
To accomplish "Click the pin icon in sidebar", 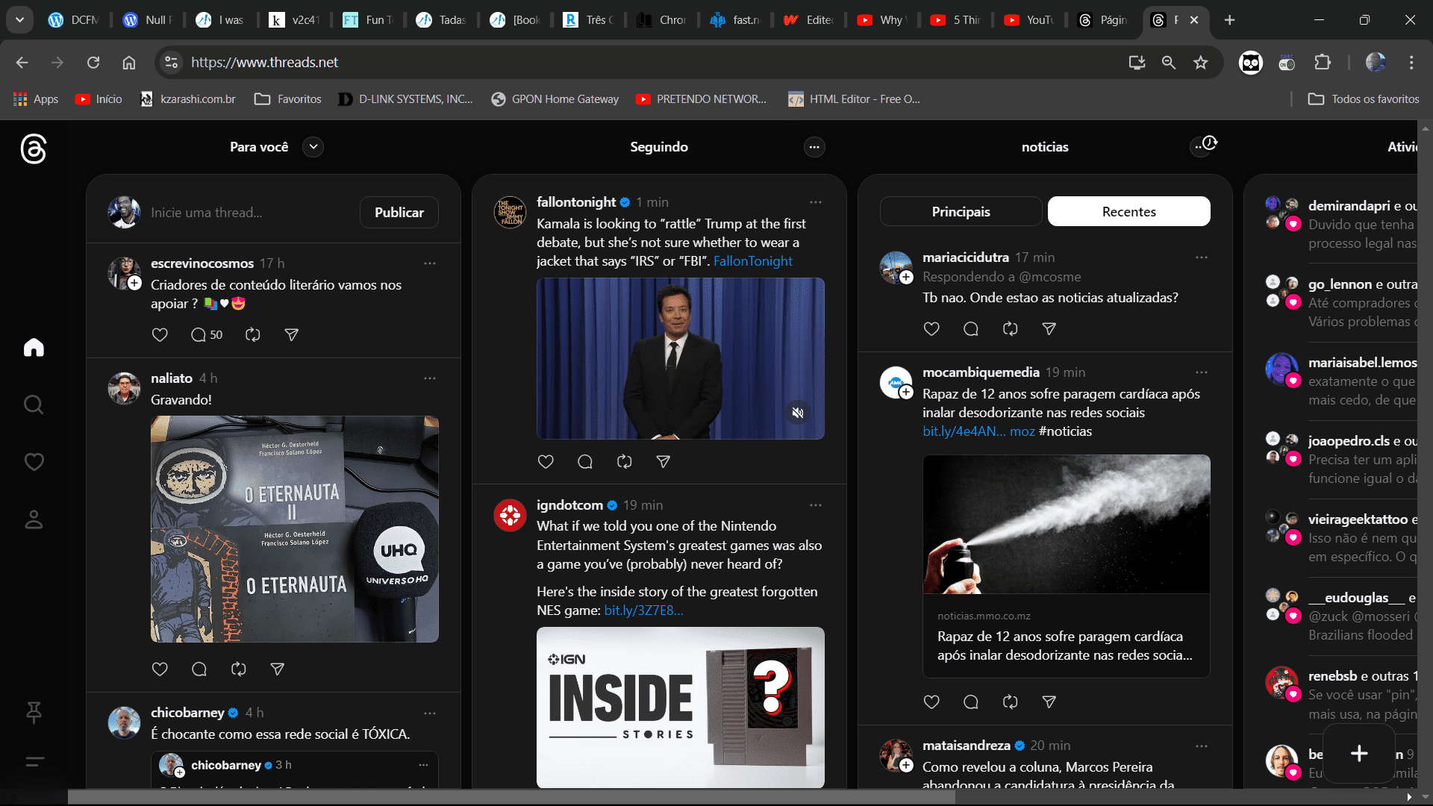I will point(34,712).
